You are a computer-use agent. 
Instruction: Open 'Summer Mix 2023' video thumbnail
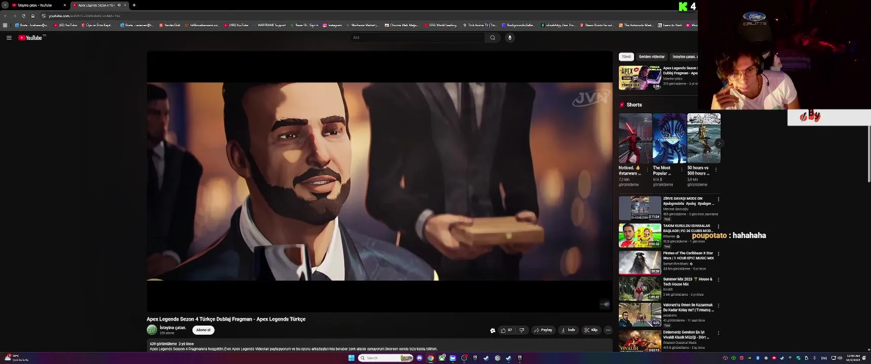640,288
